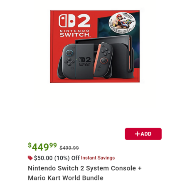Click the green $449.99 sale price

coord(42,147)
